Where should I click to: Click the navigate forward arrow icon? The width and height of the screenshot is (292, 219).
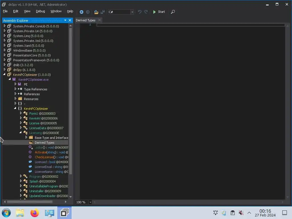point(88,12)
